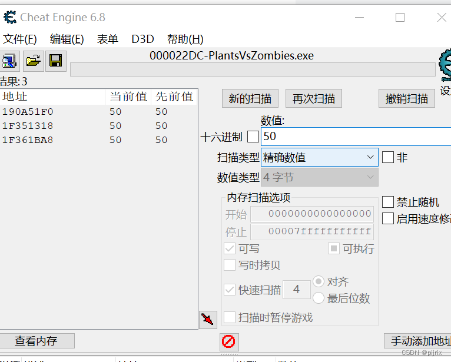Open the 数值类型 dropdown showing 4 字节

pyautogui.click(x=319, y=177)
